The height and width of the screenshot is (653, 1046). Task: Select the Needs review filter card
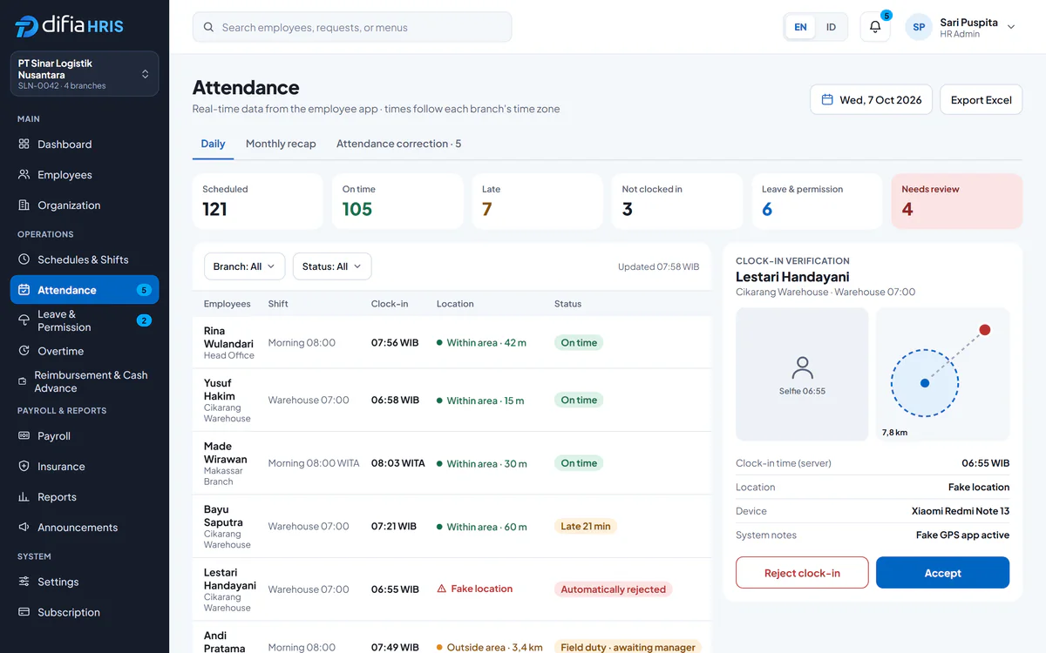point(956,201)
